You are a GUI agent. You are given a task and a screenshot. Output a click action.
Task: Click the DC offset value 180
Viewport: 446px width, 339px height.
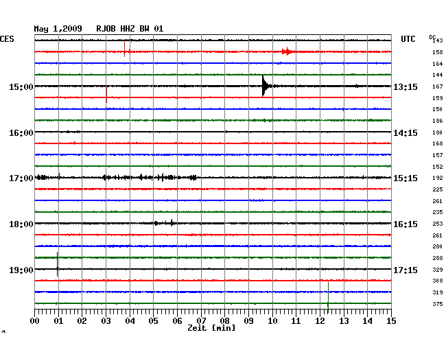pos(438,132)
